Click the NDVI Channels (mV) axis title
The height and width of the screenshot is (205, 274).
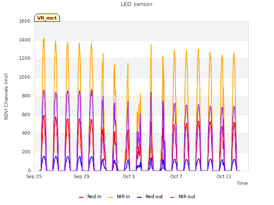pos(6,97)
